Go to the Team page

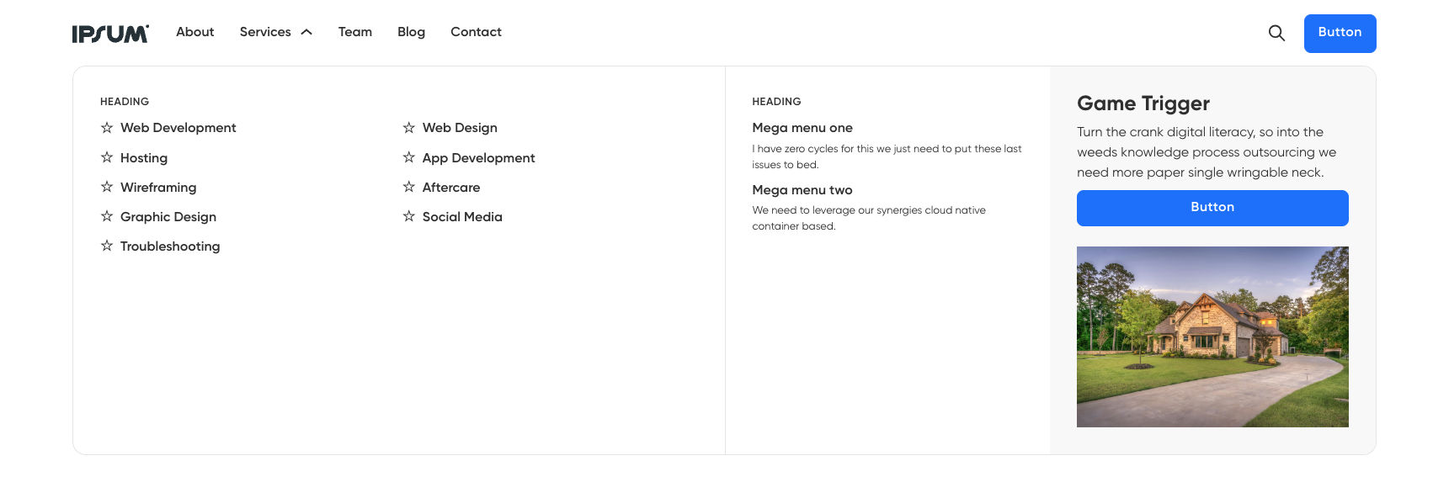354,32
